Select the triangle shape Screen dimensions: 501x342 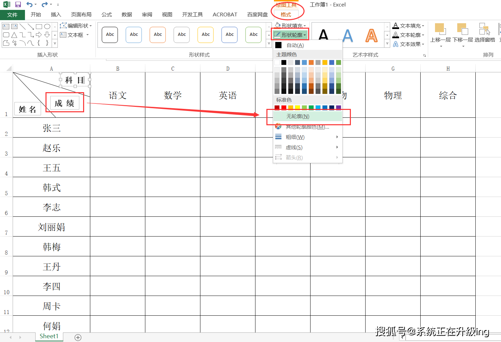[14, 35]
